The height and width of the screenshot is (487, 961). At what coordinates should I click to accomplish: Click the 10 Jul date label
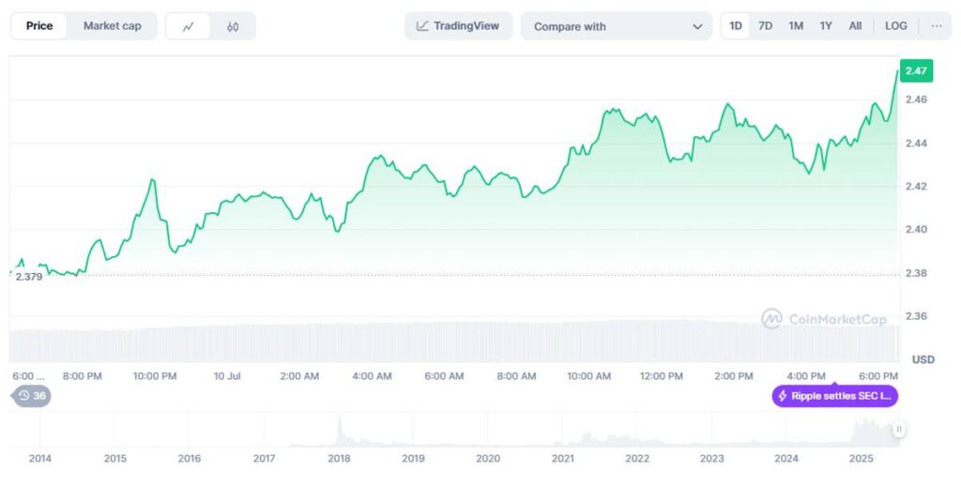(227, 376)
